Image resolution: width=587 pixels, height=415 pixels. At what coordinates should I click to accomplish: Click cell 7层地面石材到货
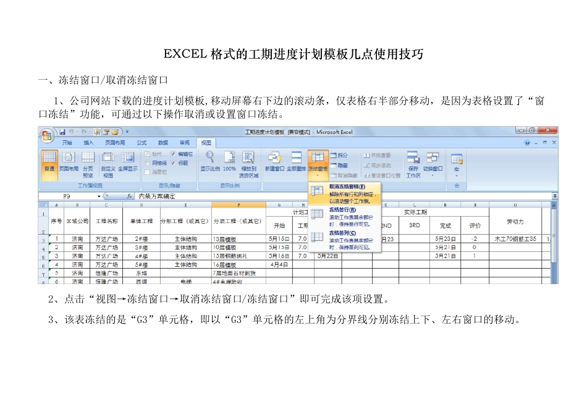pyautogui.click(x=239, y=273)
